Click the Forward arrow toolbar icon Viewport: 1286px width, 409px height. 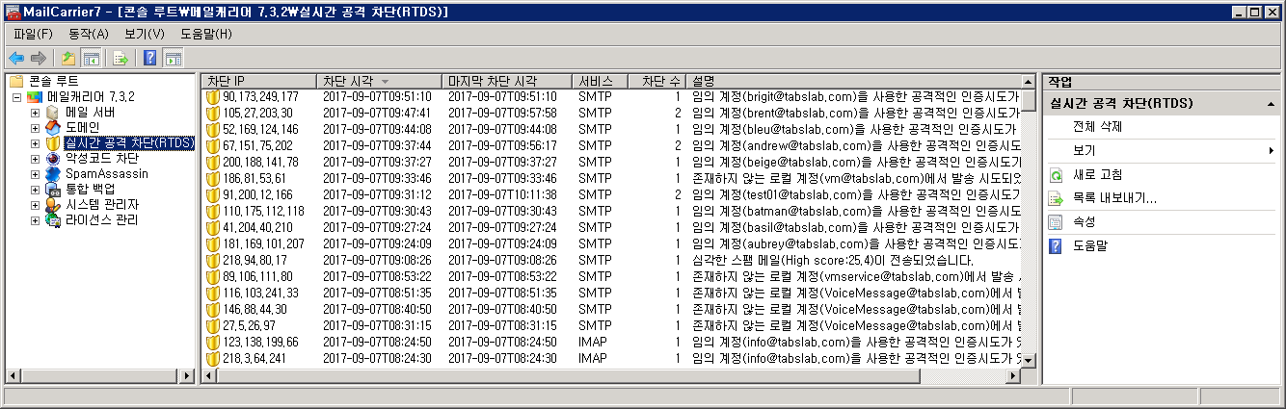point(39,58)
